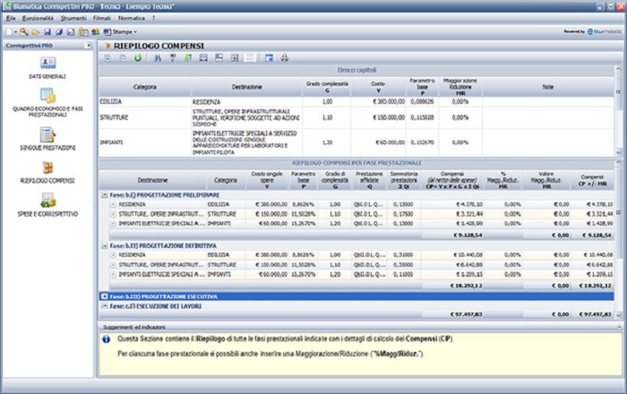
Task: Expand the Residenza row under Progettazione Preliminare
Action: 113,204
